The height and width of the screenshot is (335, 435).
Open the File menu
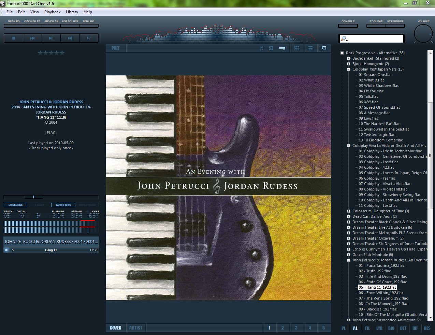tap(10, 12)
